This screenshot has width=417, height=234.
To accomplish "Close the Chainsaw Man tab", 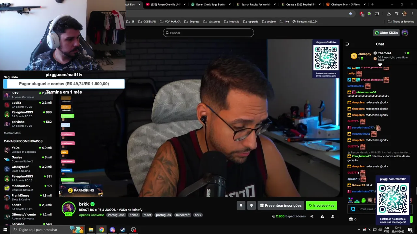I will tap(365, 5).
